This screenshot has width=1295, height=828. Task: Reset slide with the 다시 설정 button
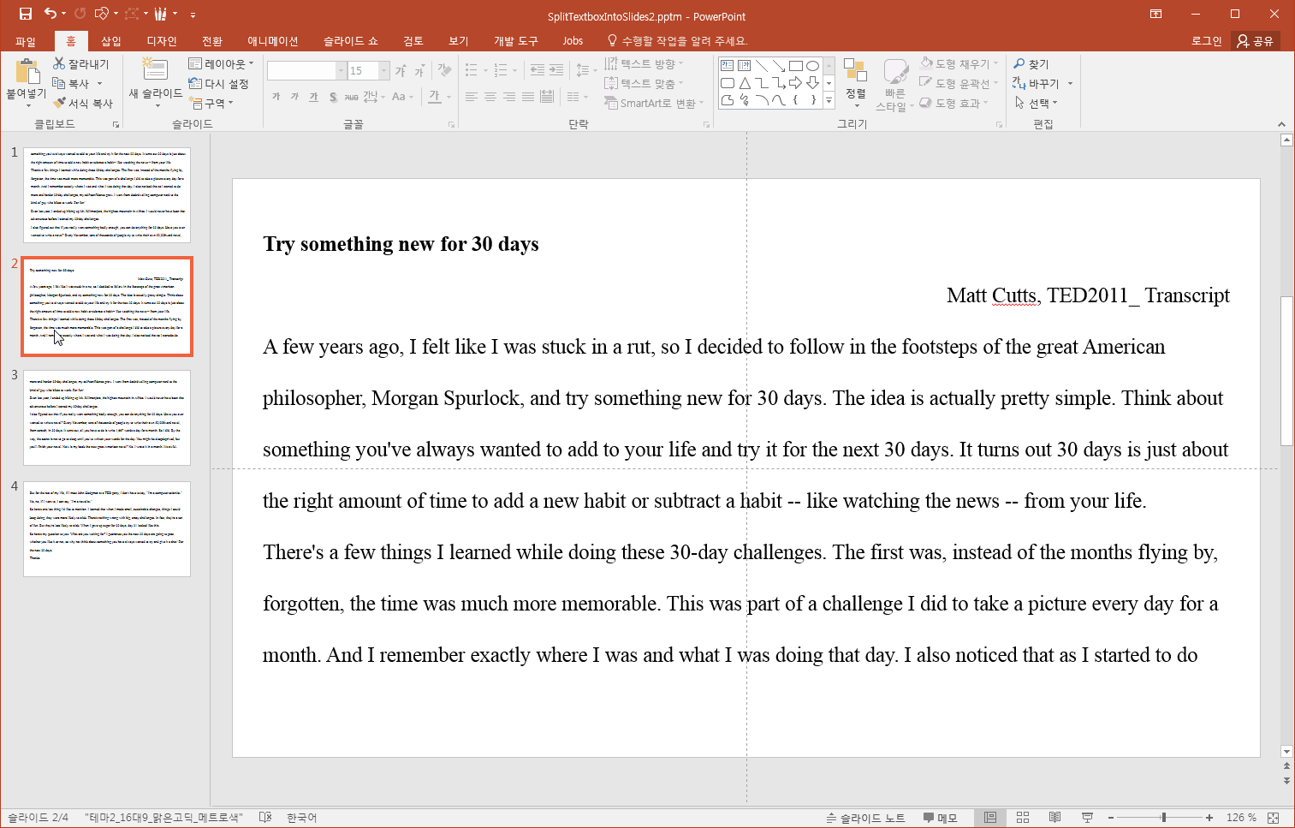pyautogui.click(x=218, y=83)
